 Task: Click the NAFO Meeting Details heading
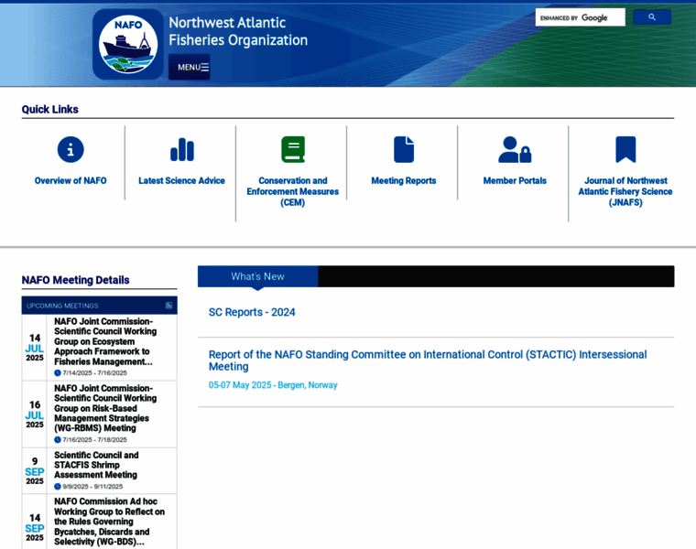tap(75, 280)
